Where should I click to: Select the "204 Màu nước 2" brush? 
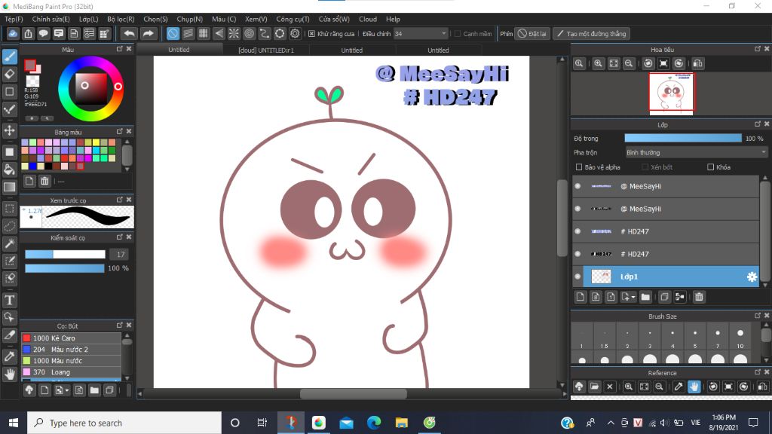click(71, 350)
